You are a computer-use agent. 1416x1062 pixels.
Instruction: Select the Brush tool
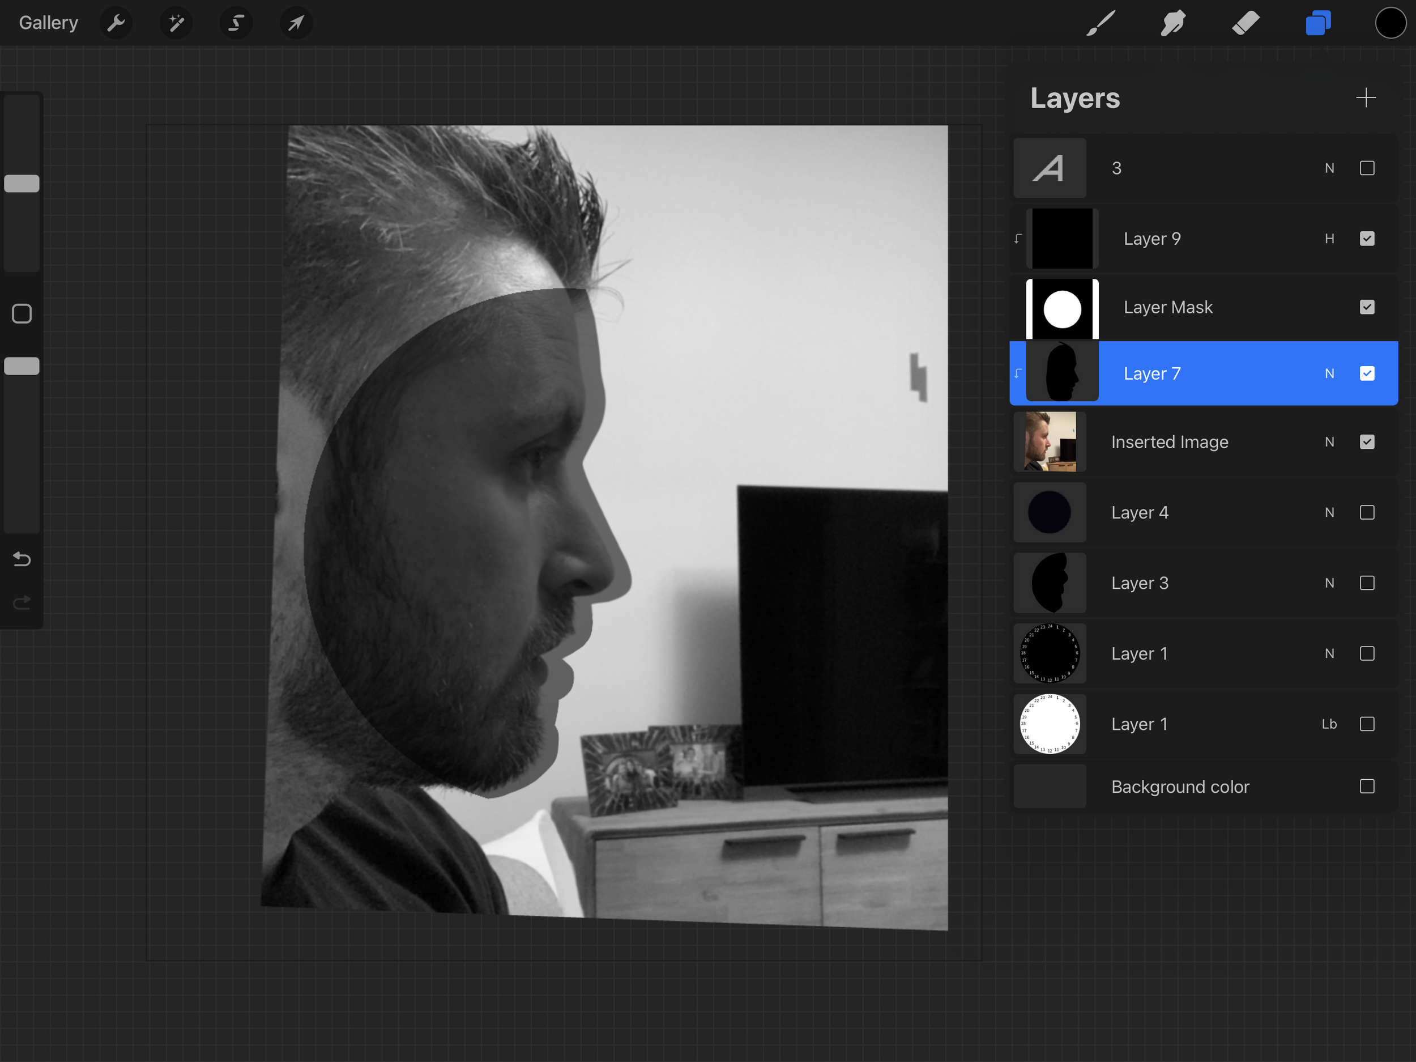pos(1101,24)
